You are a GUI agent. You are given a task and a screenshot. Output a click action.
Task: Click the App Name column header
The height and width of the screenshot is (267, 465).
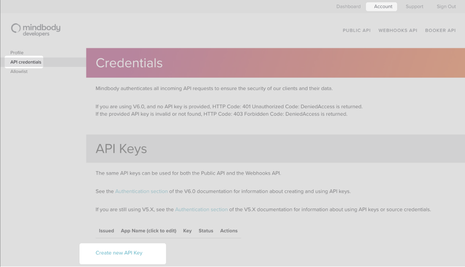[x=148, y=231]
